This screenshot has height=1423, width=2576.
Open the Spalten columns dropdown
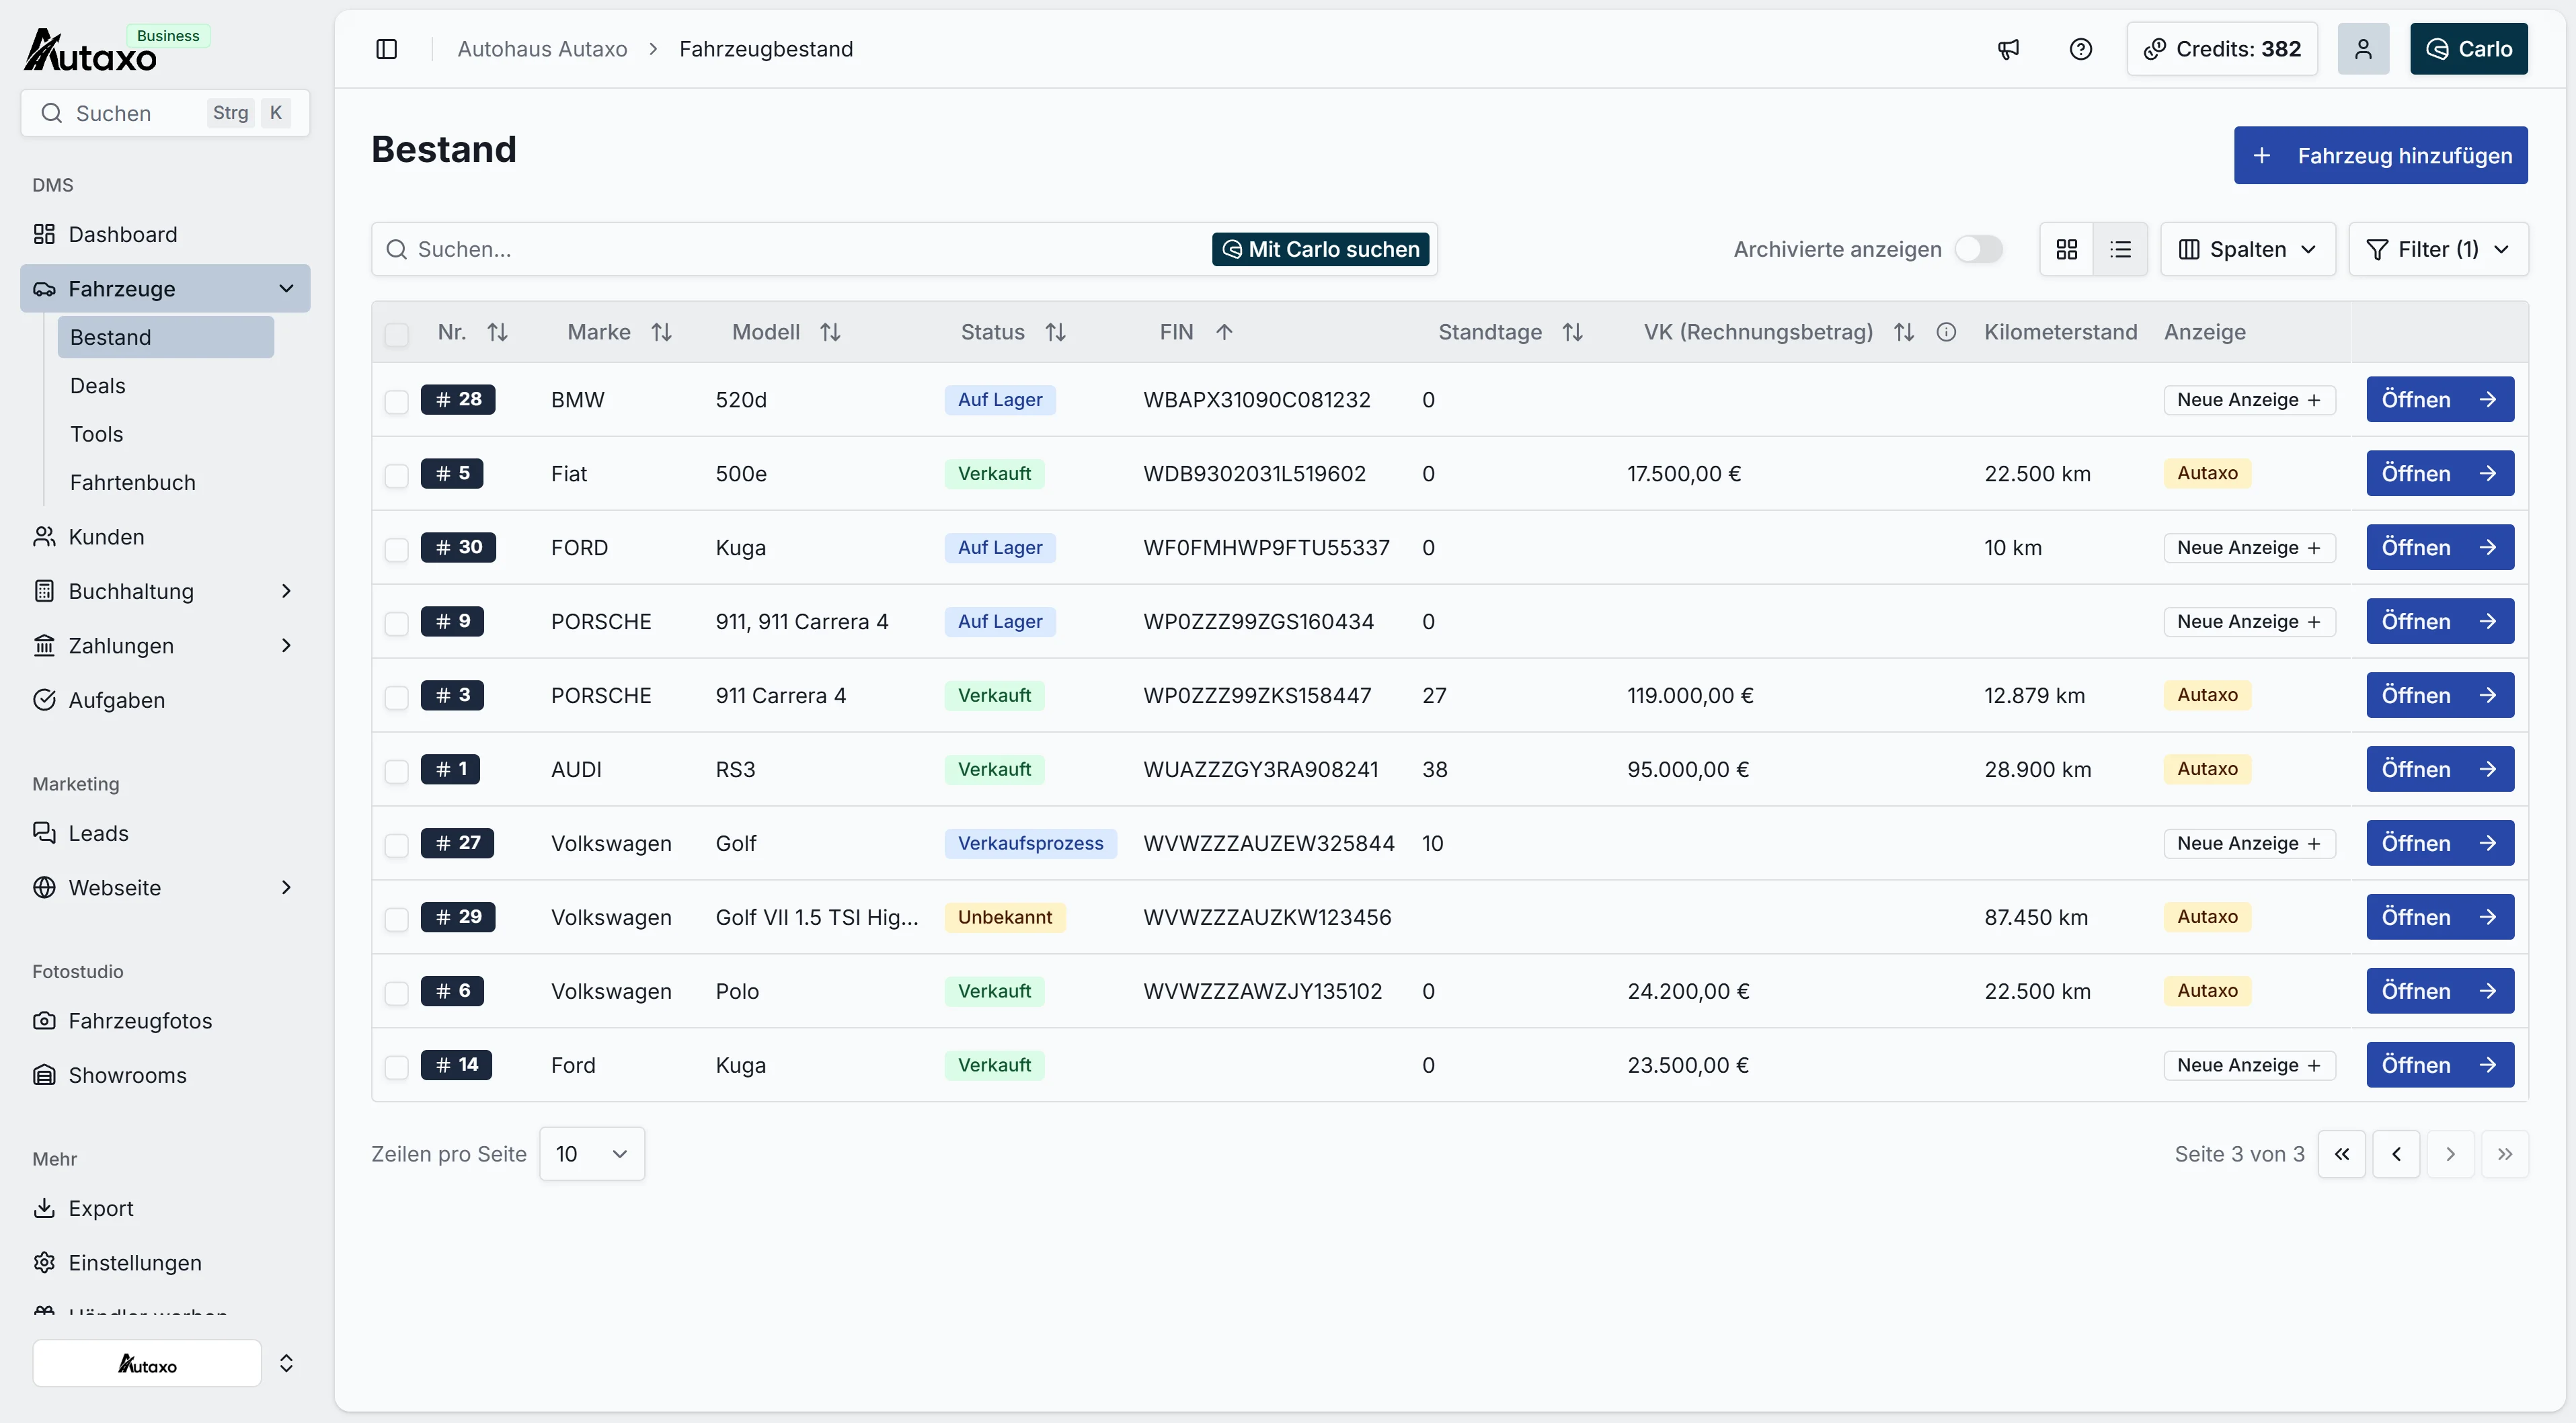2247,249
